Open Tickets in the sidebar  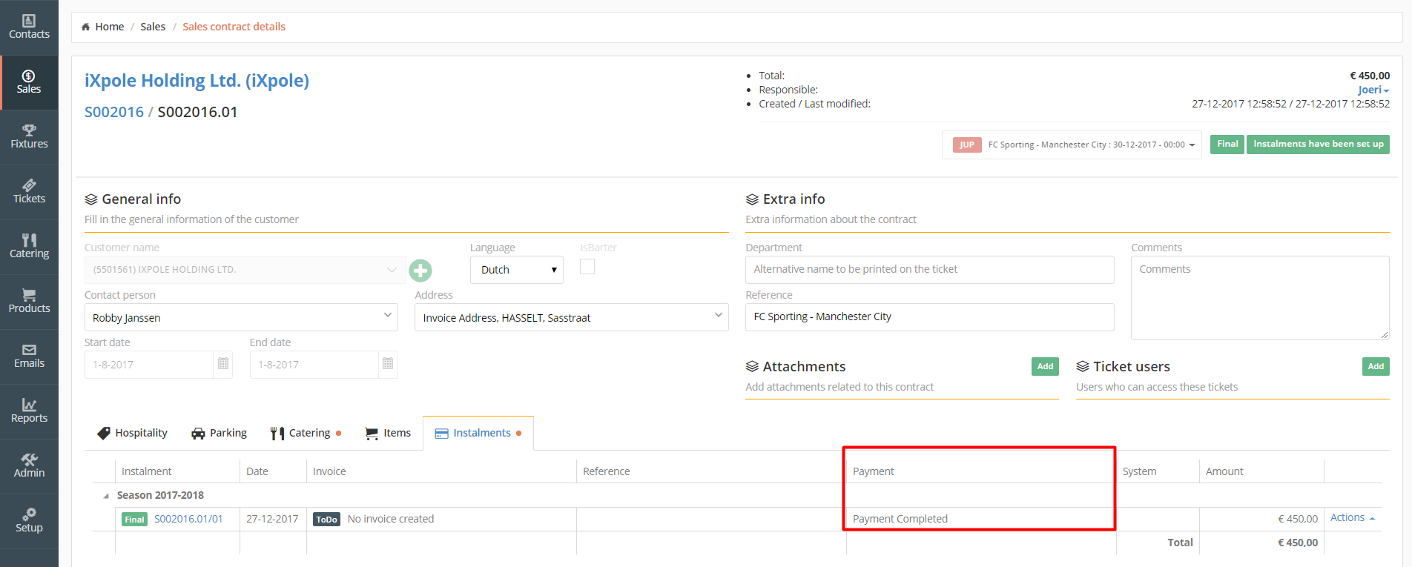[x=29, y=192]
